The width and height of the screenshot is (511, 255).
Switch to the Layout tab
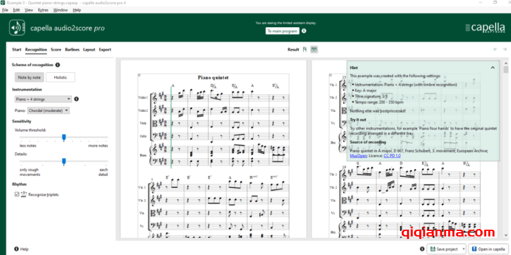[x=89, y=49]
